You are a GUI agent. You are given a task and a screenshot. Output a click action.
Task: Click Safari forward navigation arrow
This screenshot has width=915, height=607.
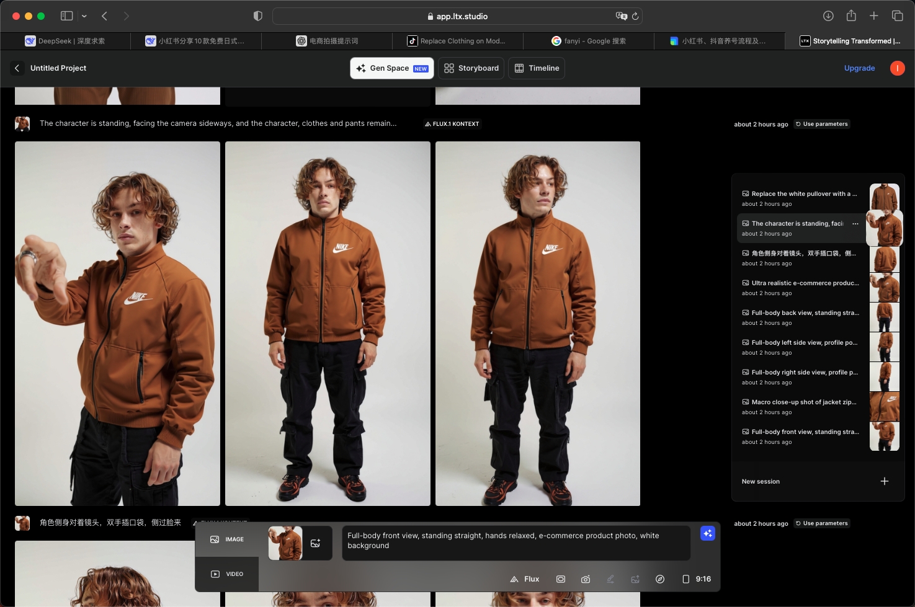127,16
